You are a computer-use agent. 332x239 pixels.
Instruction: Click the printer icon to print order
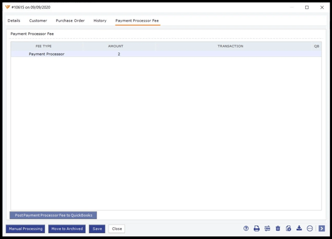pos(257,229)
